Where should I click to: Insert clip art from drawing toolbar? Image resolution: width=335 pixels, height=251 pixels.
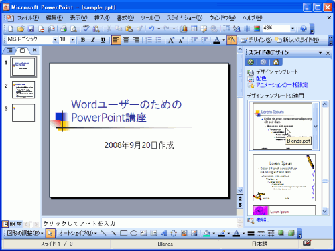pyautogui.click(x=184, y=233)
